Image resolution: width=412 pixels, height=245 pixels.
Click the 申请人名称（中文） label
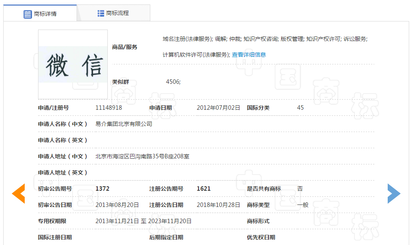coord(62,124)
